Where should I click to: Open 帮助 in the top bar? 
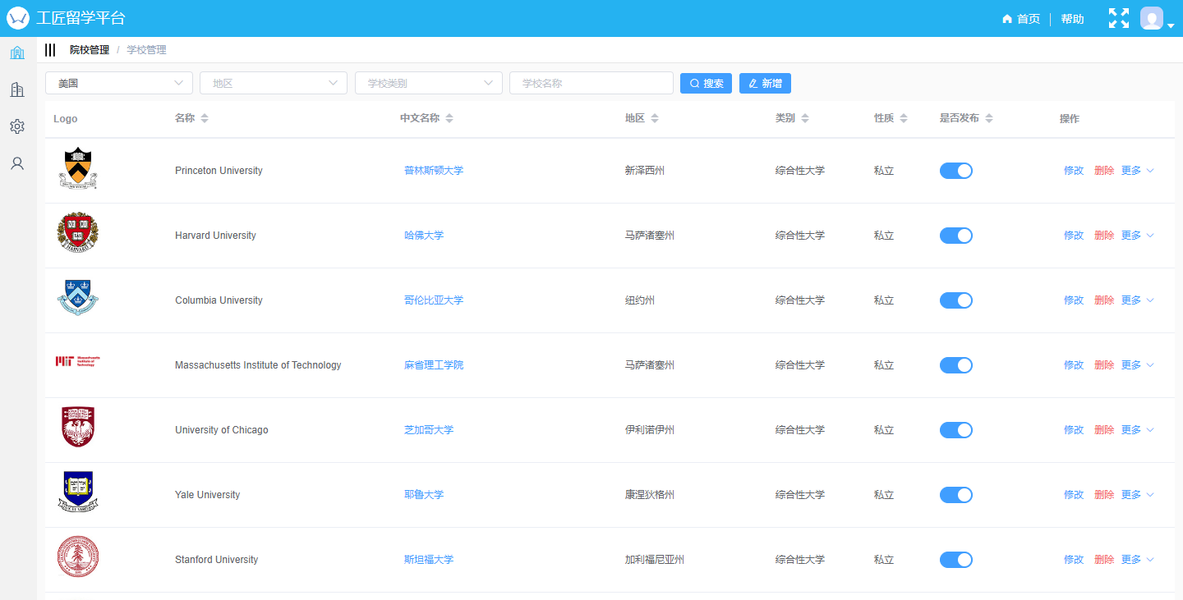coord(1072,19)
